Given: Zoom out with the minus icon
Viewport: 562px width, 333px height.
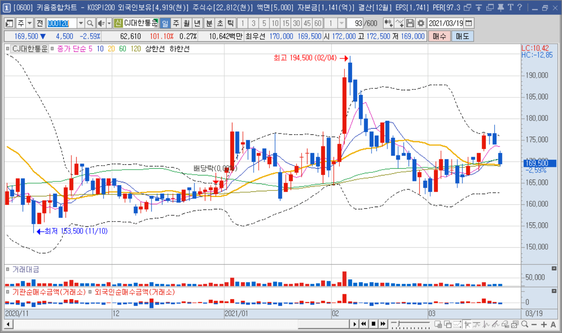Looking at the screenshot, I should pos(534,324).
